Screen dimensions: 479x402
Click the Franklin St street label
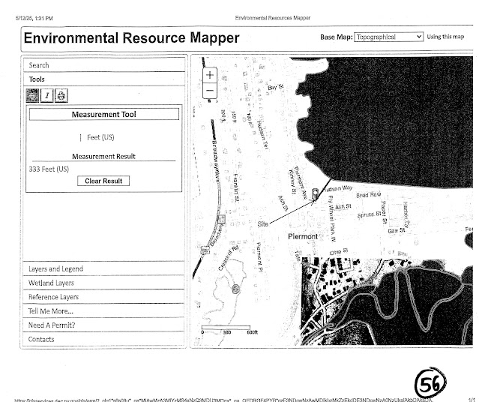pos(236,187)
